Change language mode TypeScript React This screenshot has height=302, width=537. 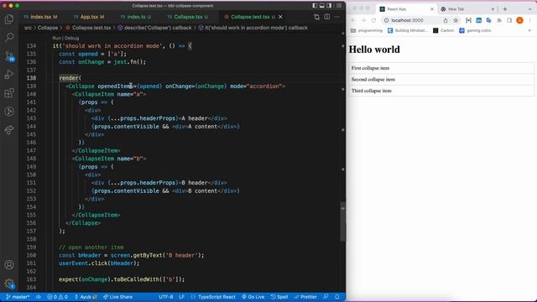tap(213, 297)
